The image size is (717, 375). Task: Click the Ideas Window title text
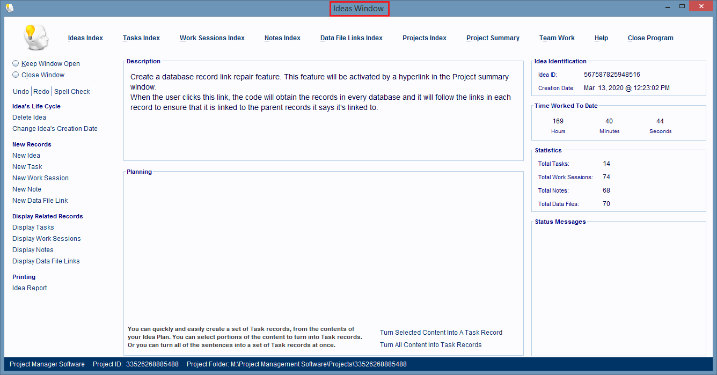[359, 9]
